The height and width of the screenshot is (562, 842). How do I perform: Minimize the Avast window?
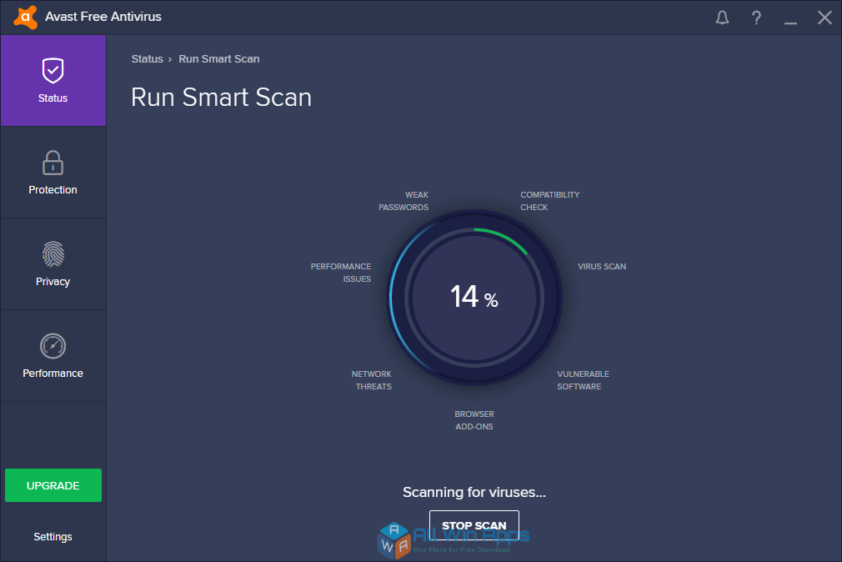[790, 23]
